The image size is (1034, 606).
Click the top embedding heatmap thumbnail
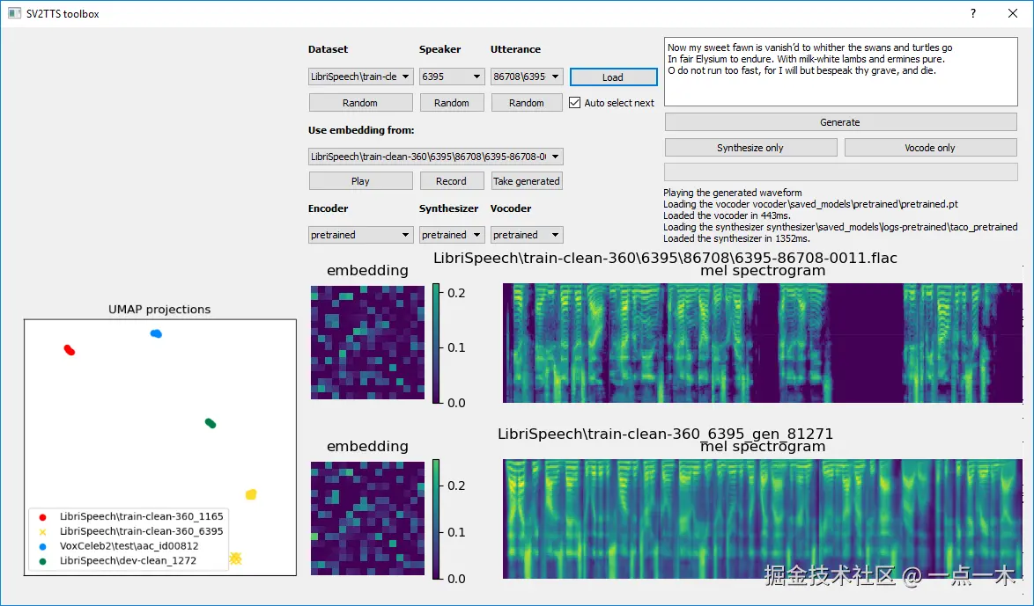pos(367,342)
